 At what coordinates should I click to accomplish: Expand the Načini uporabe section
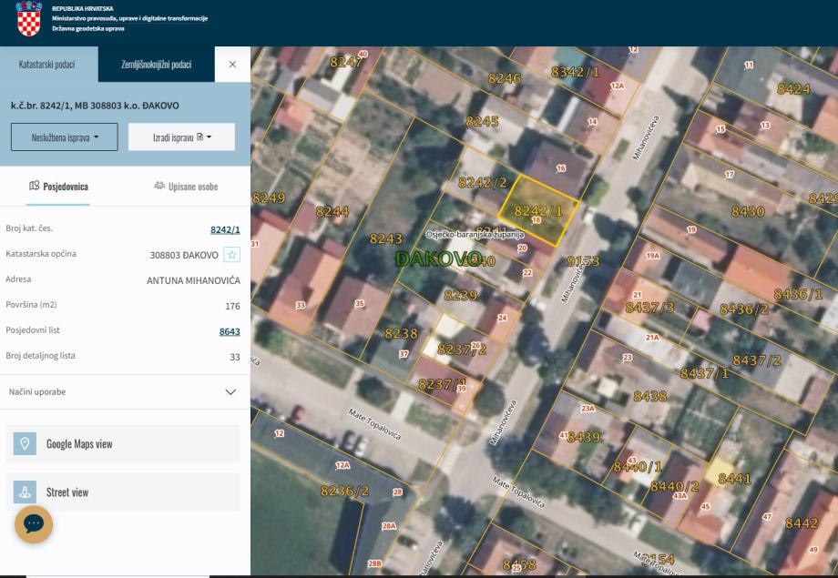coord(230,391)
